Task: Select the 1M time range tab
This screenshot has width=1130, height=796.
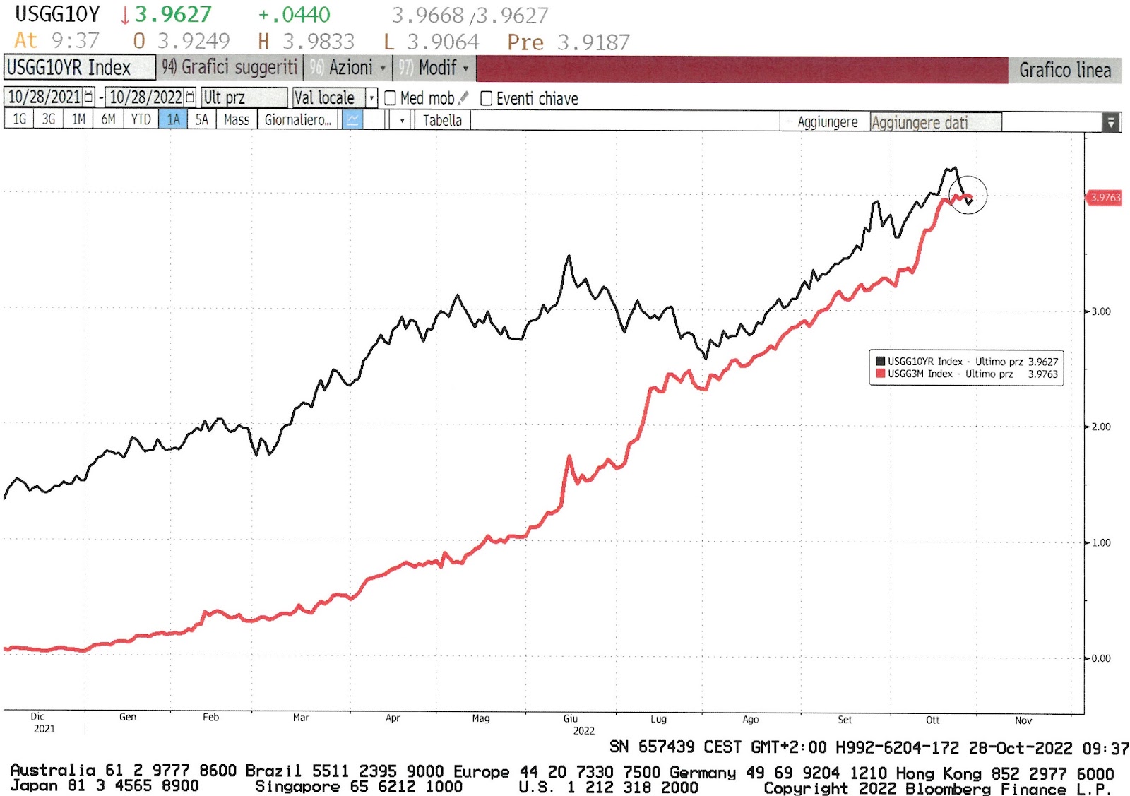Action: coord(78,119)
